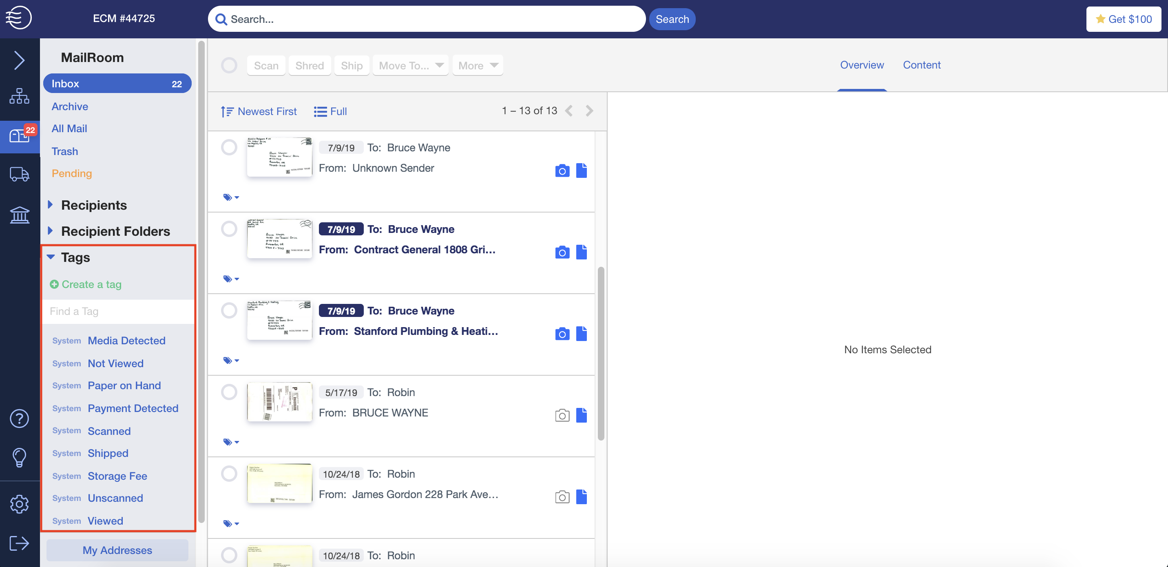
Task: Click the Search button
Action: point(672,19)
